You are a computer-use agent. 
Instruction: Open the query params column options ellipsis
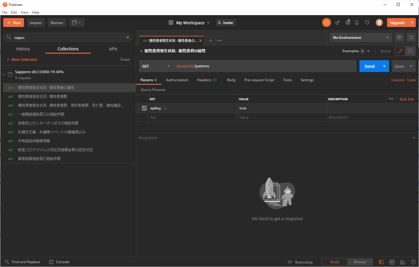(391, 99)
